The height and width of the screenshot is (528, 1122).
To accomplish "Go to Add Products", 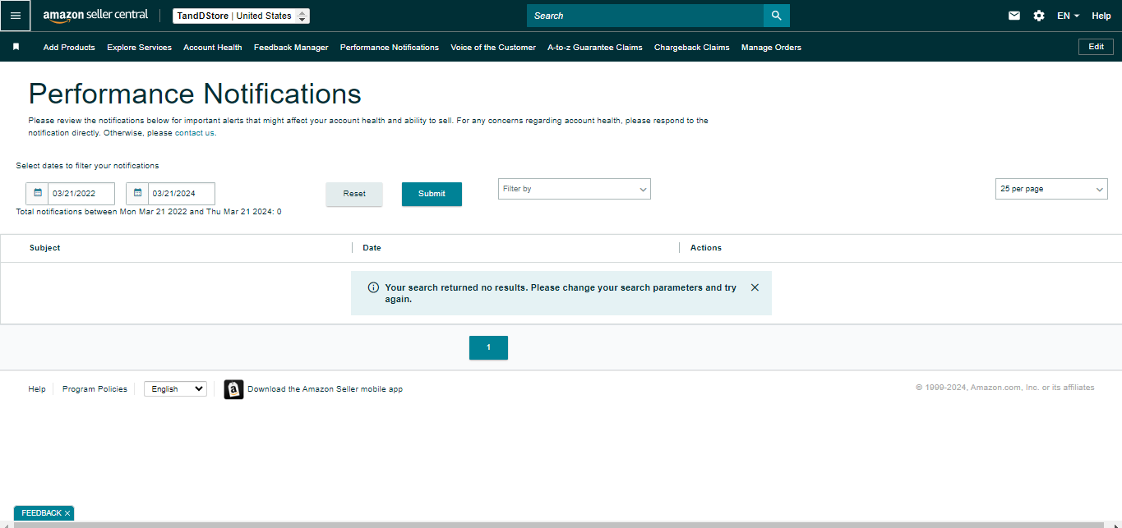I will (x=69, y=48).
